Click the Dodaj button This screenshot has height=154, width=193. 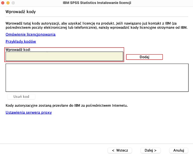[144, 57]
